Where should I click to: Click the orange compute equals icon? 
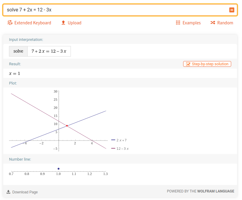point(231,10)
